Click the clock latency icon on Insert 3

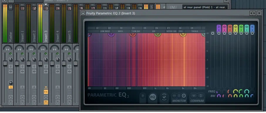click(46, 97)
